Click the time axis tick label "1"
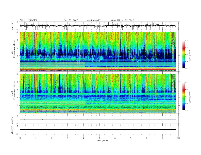The image size is (201, 155). click(x=36, y=138)
